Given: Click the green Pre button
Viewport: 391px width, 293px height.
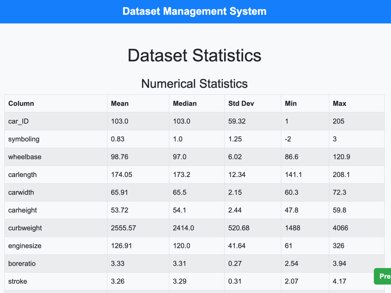Looking at the screenshot, I should click(x=382, y=276).
